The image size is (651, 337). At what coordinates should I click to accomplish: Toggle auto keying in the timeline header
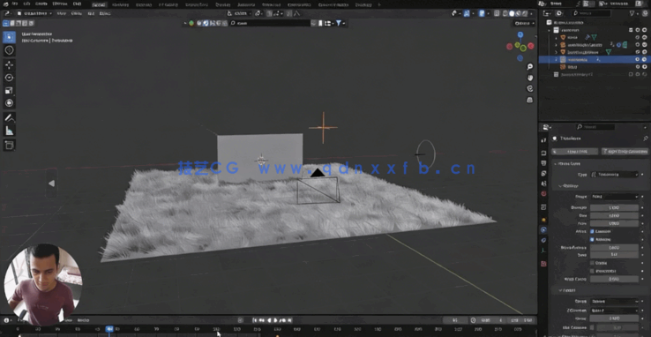click(241, 320)
